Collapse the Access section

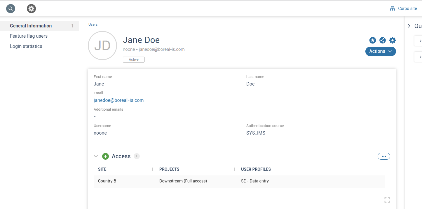(x=96, y=156)
